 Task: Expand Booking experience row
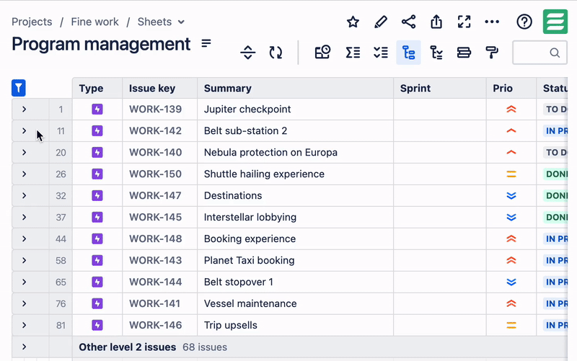click(24, 239)
